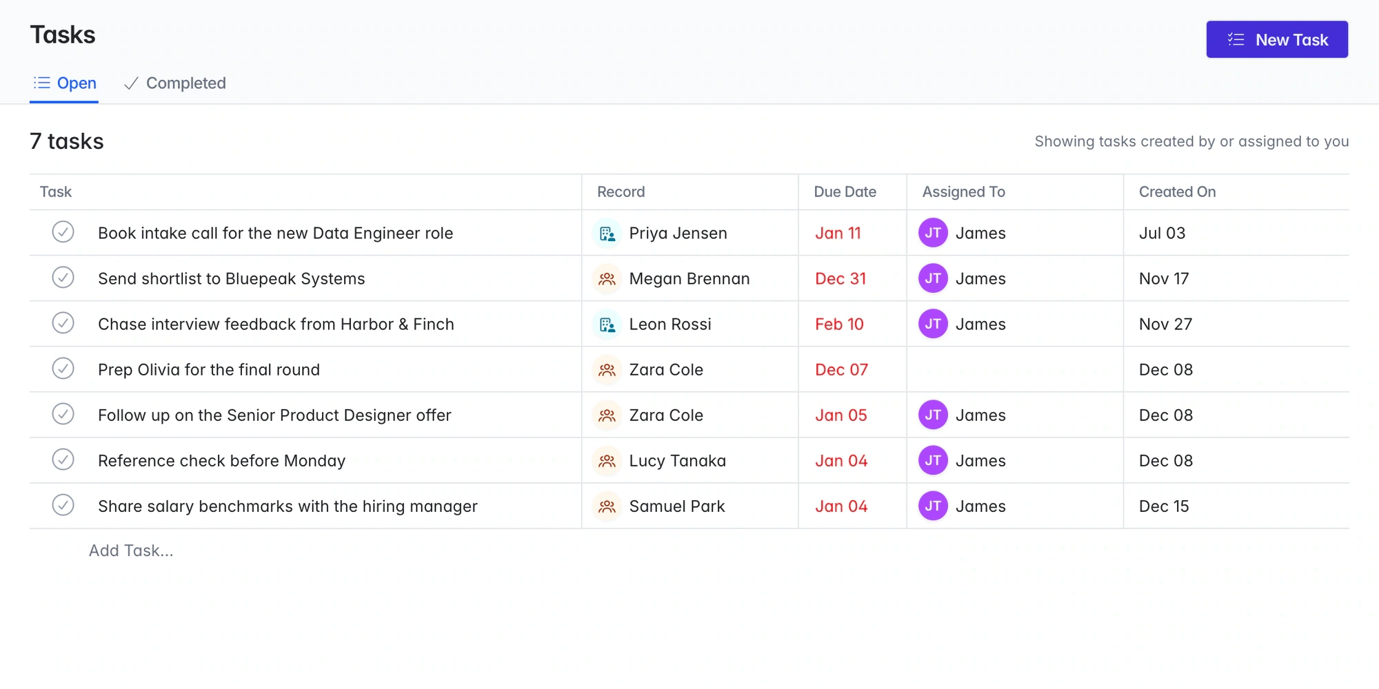Switch to the Completed tab
Image resolution: width=1379 pixels, height=689 pixels.
pos(174,83)
